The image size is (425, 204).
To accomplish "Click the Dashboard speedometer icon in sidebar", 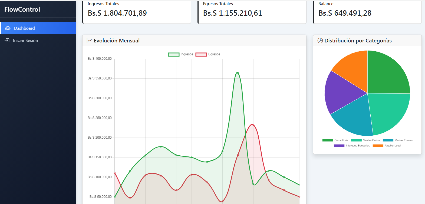I will click(8, 28).
